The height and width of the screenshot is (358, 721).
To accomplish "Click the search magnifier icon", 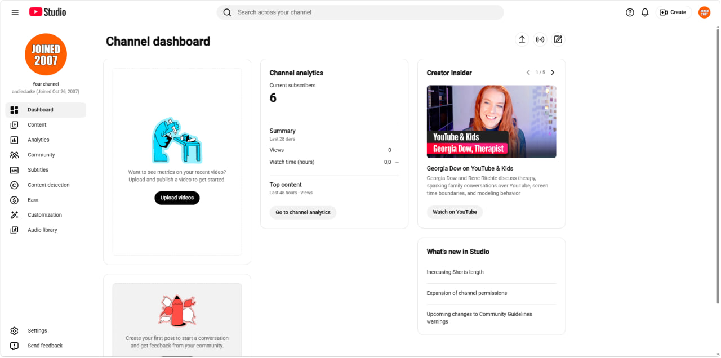I will [x=227, y=12].
